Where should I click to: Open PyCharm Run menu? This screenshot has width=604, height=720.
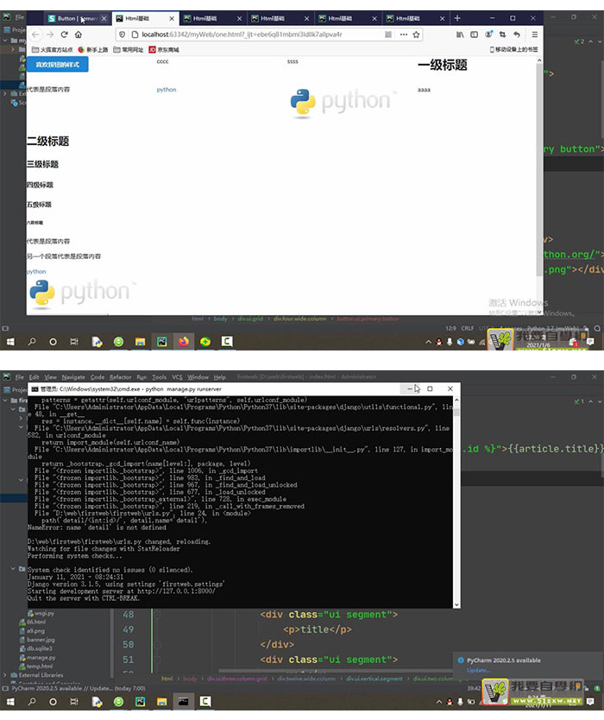142,377
